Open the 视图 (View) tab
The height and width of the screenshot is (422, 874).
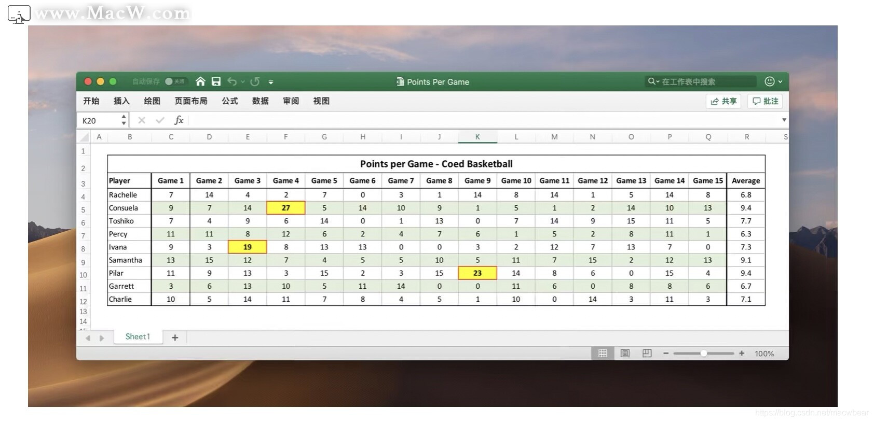(x=321, y=101)
